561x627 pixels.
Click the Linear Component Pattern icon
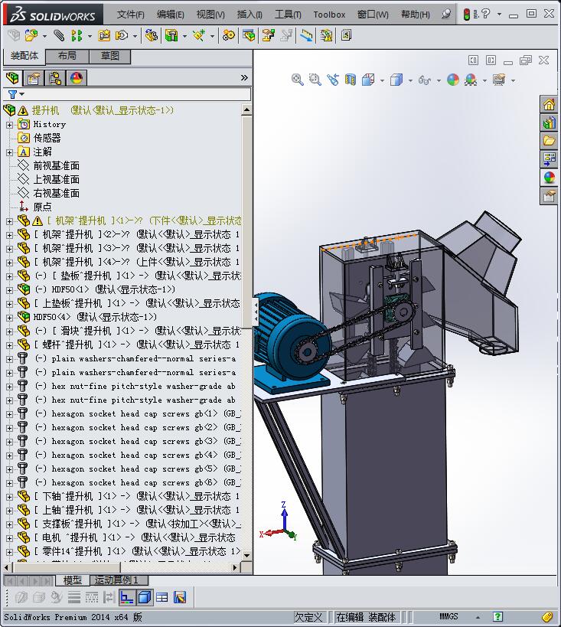pos(76,35)
